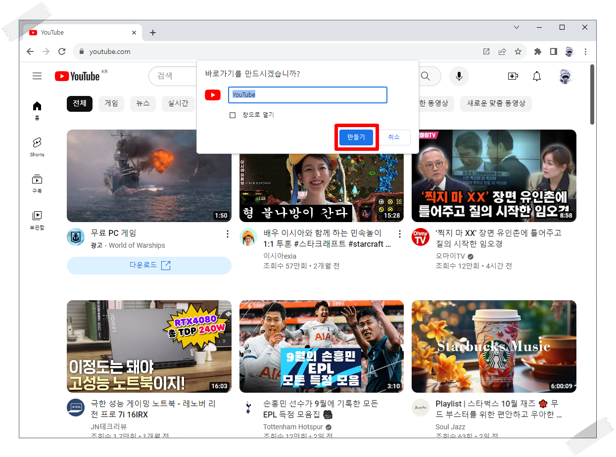Click the World of Warships channel avatar

tap(76, 237)
